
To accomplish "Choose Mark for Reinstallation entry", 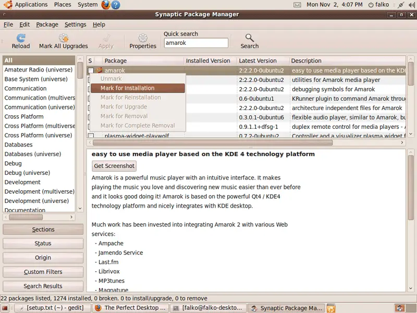I will coord(138,98).
